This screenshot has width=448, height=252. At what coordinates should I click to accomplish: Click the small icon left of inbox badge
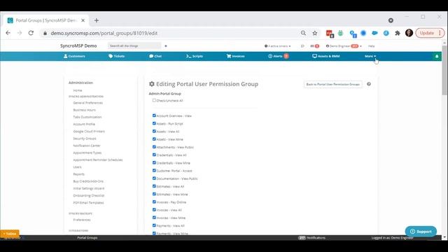point(302,46)
